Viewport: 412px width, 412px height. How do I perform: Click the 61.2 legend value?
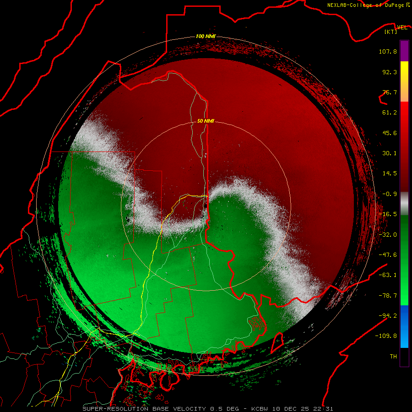coord(390,113)
